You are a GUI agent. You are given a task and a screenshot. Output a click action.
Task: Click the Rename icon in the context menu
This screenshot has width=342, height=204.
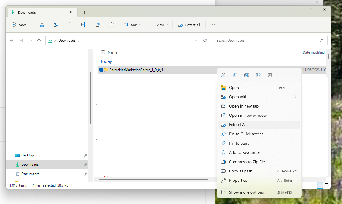(x=246, y=75)
